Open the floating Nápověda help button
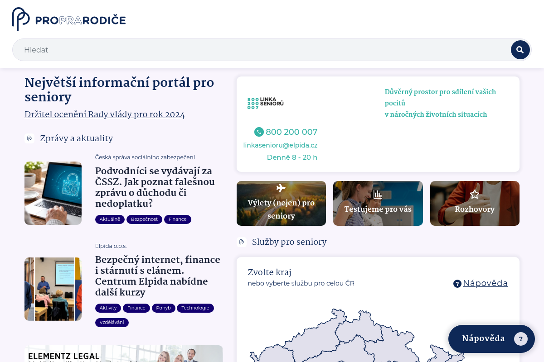Image resolution: width=544 pixels, height=362 pixels. (491, 339)
